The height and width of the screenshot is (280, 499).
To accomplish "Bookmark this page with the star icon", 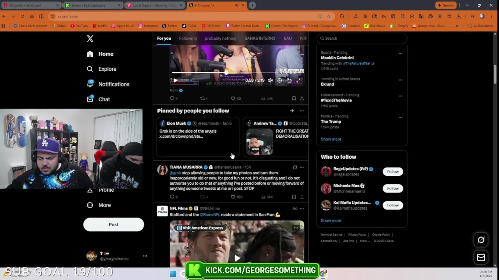I will (329, 16).
